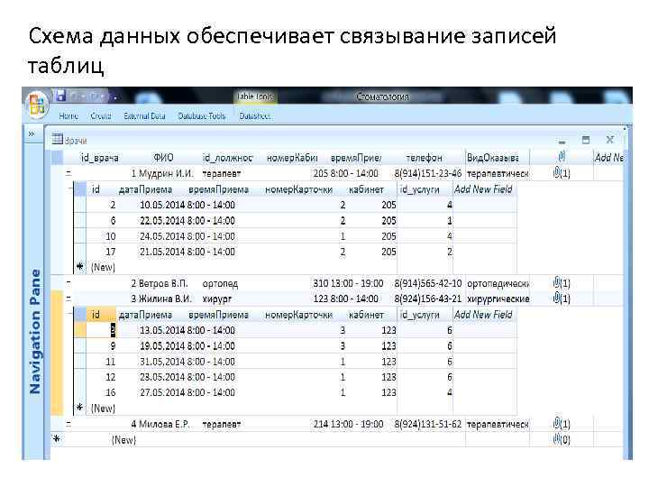Image resolution: width=649 pixels, height=487 pixels.
Task: Collapse subdatasheet for Мудрин И.И. row
Action: 69,173
